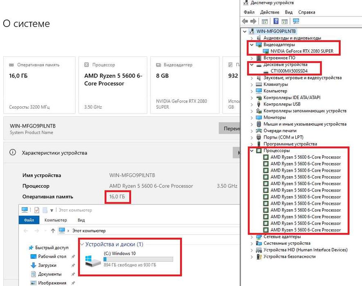Select NVIDIA GeForce RTX 2080 SUPER device

click(302, 51)
